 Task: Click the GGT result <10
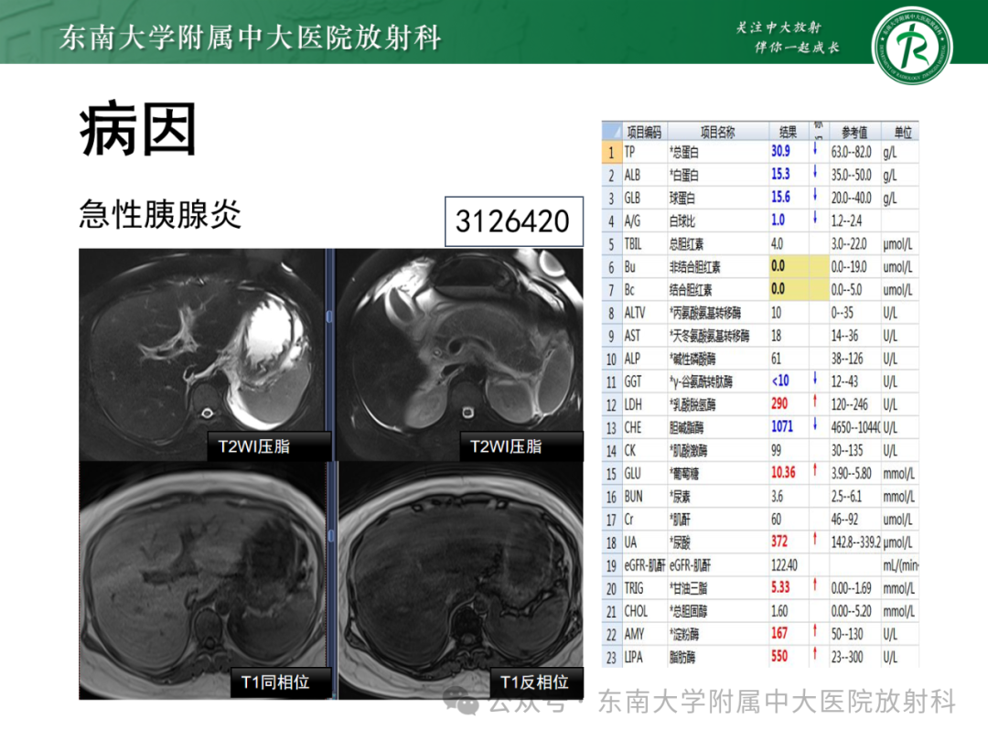point(780,381)
